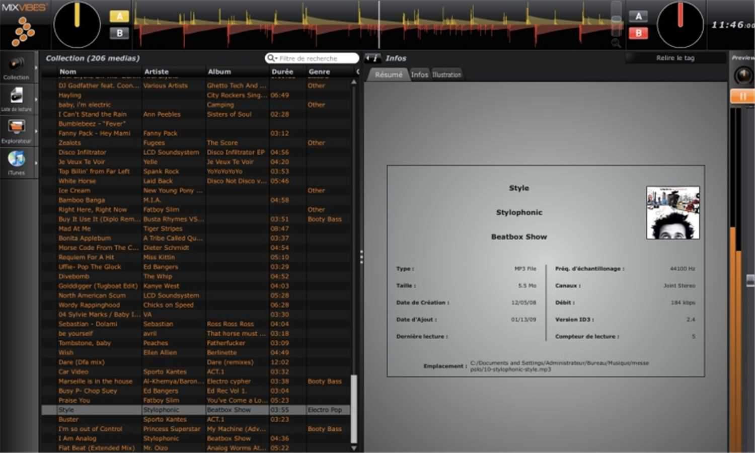Screen dimensions: 755x453
Task: Click the track list vertical scrollbar thumb
Action: (354, 408)
